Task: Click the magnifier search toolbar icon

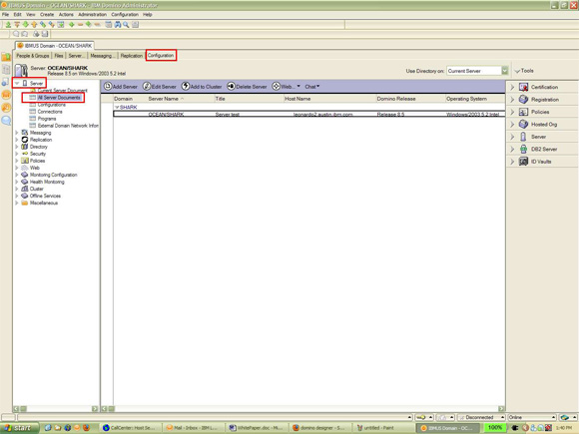Action: [126, 25]
